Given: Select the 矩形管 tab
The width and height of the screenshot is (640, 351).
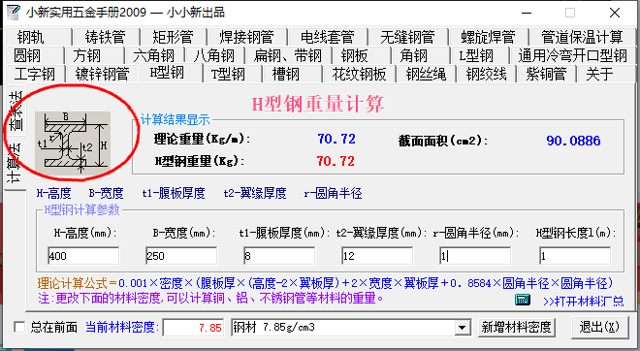Looking at the screenshot, I should pos(173,37).
